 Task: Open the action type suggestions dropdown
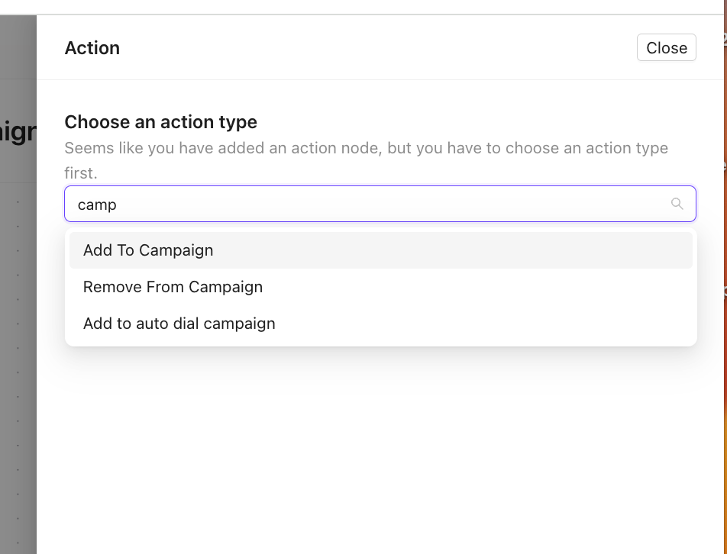382,204
